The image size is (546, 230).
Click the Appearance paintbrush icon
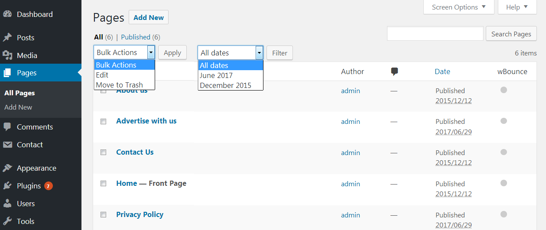(x=7, y=168)
